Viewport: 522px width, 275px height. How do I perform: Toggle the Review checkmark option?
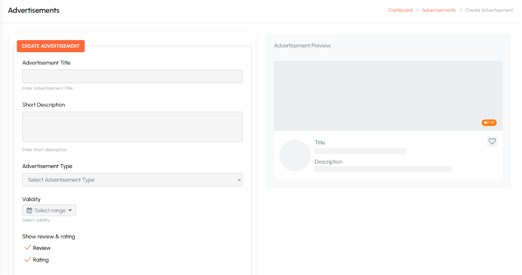[x=28, y=248]
